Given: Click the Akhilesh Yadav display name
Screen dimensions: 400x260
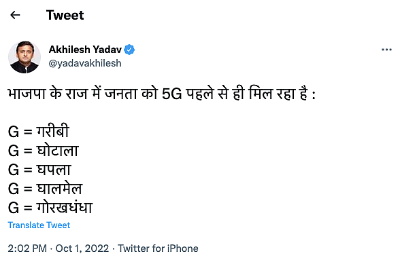Looking at the screenshot, I should point(85,50).
